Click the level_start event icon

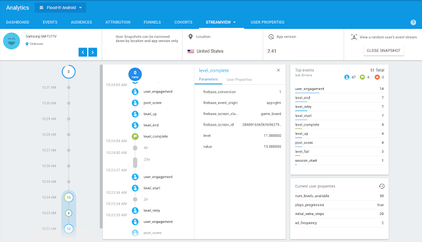tap(135, 188)
